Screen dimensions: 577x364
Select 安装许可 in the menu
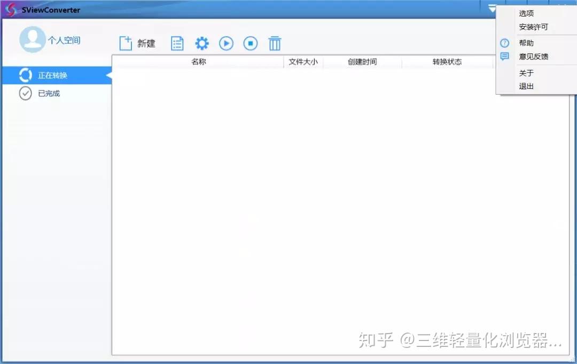[x=533, y=27]
